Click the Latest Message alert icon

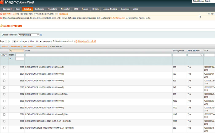[1, 14]
